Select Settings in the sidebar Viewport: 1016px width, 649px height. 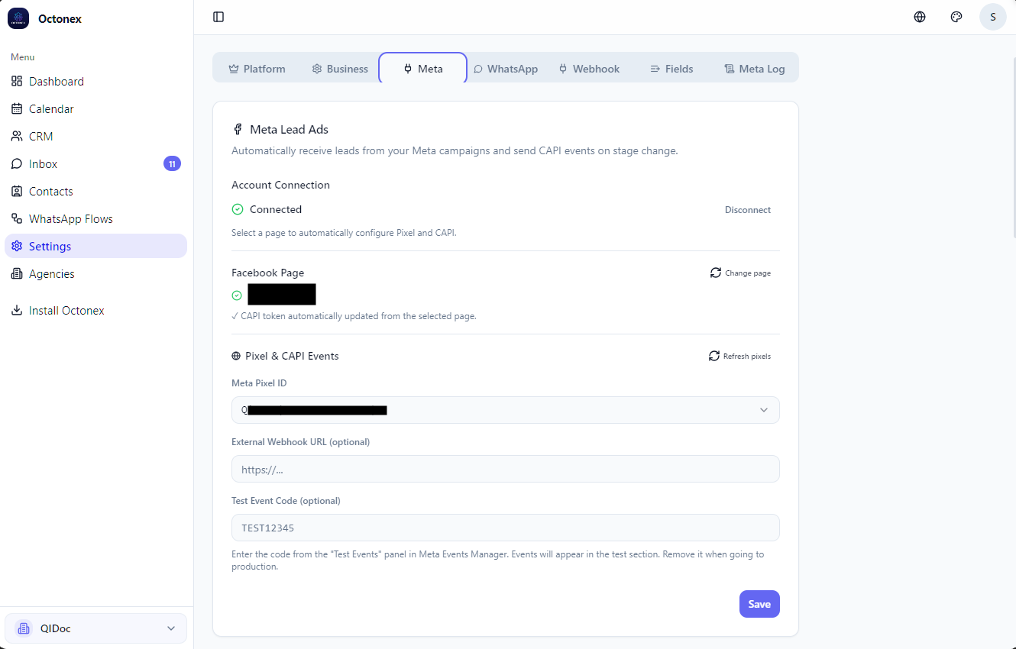[95, 246]
